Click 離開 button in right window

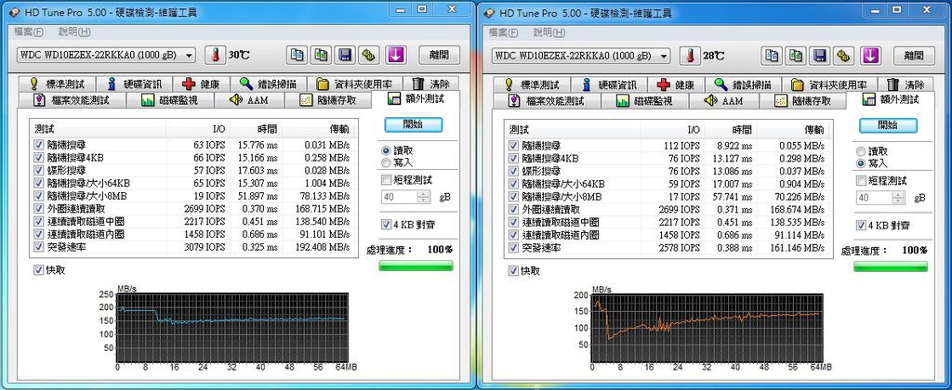tap(914, 56)
